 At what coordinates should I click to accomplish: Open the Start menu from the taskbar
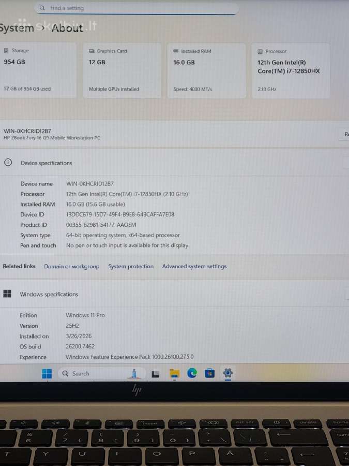[47, 373]
